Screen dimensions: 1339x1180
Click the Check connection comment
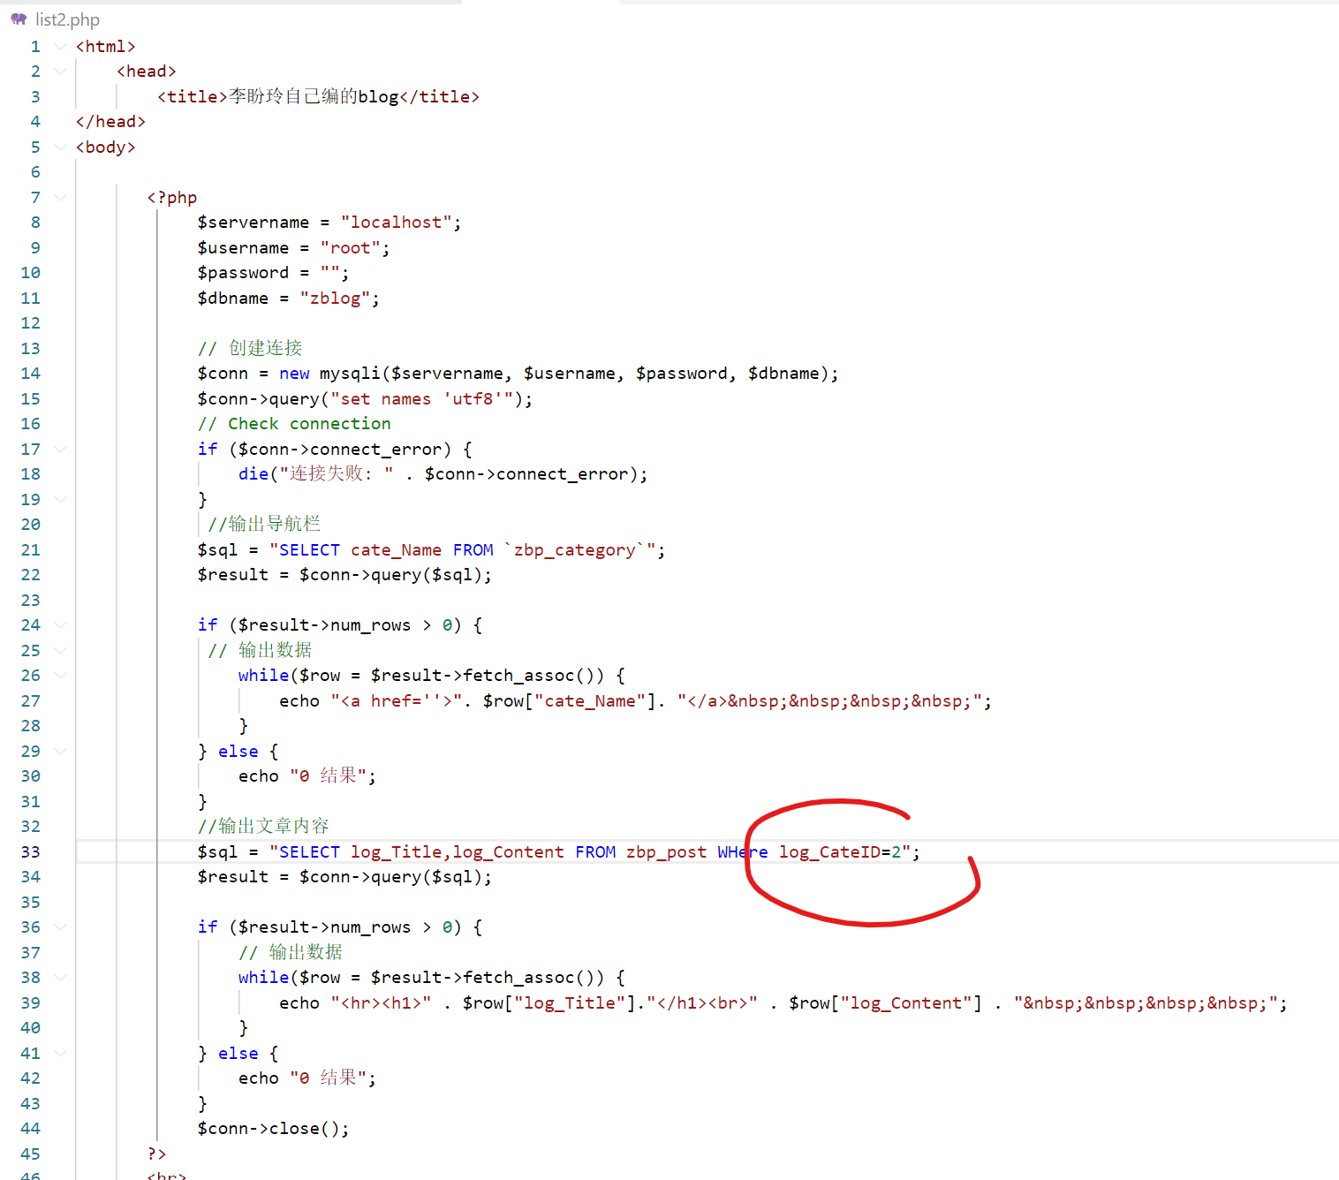294,423
